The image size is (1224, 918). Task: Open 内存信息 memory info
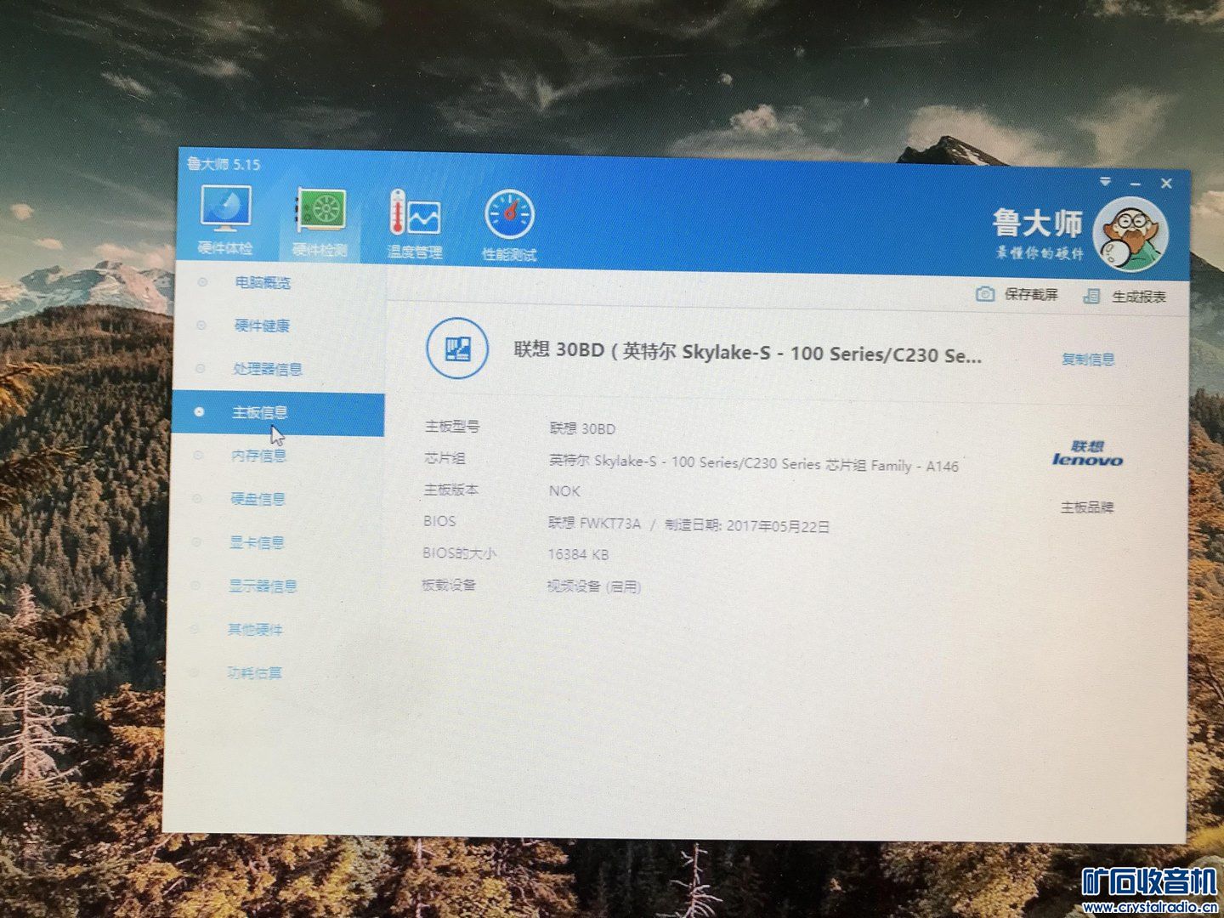[258, 456]
